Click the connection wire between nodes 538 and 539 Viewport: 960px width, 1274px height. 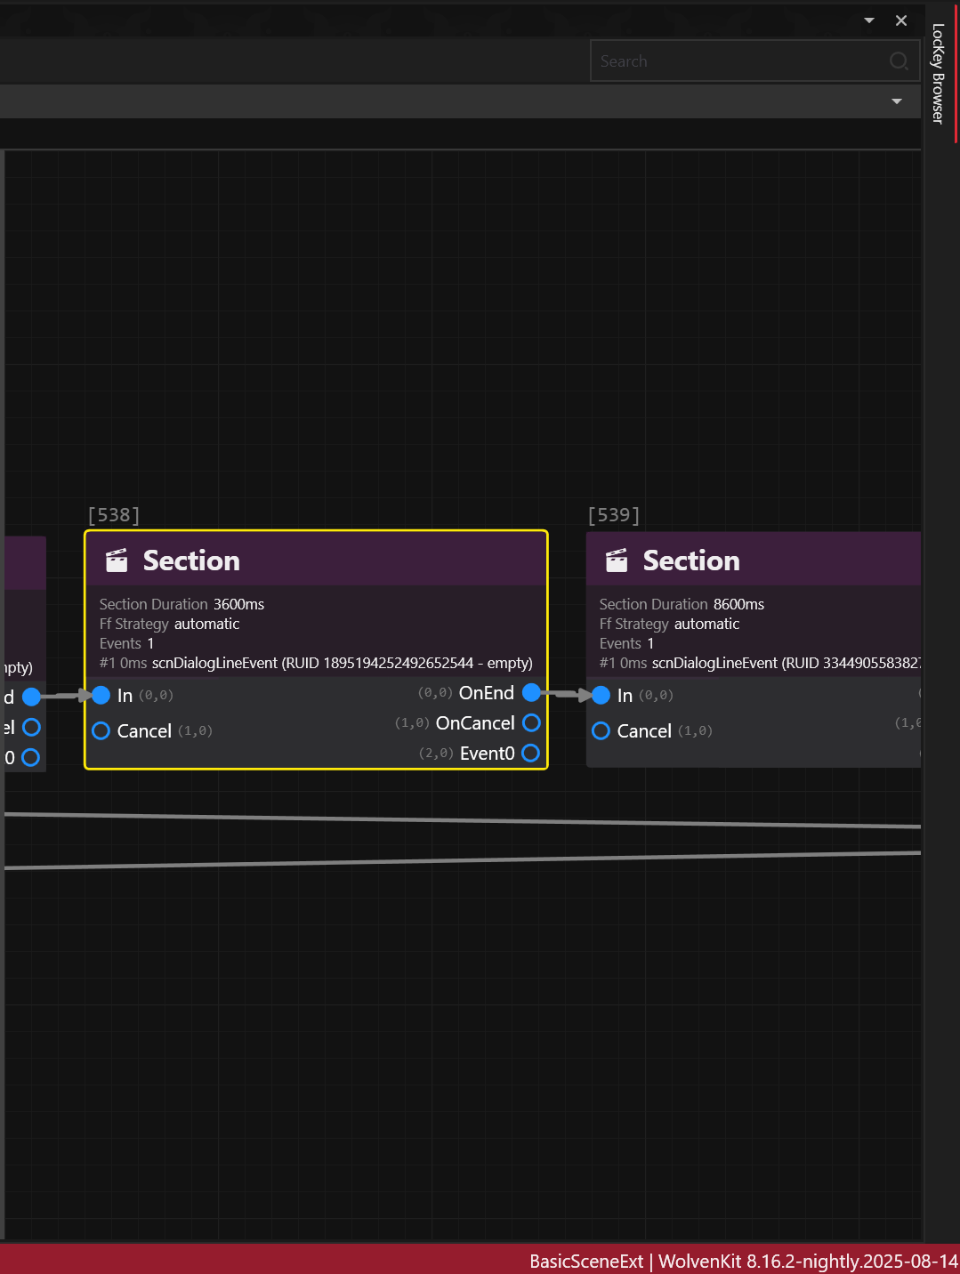pos(566,694)
